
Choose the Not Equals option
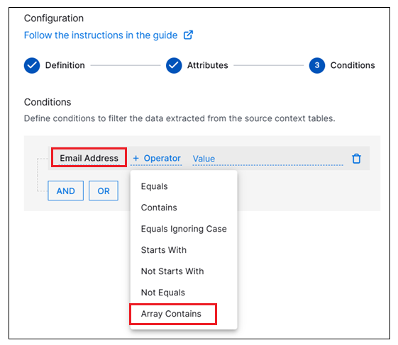pos(163,293)
